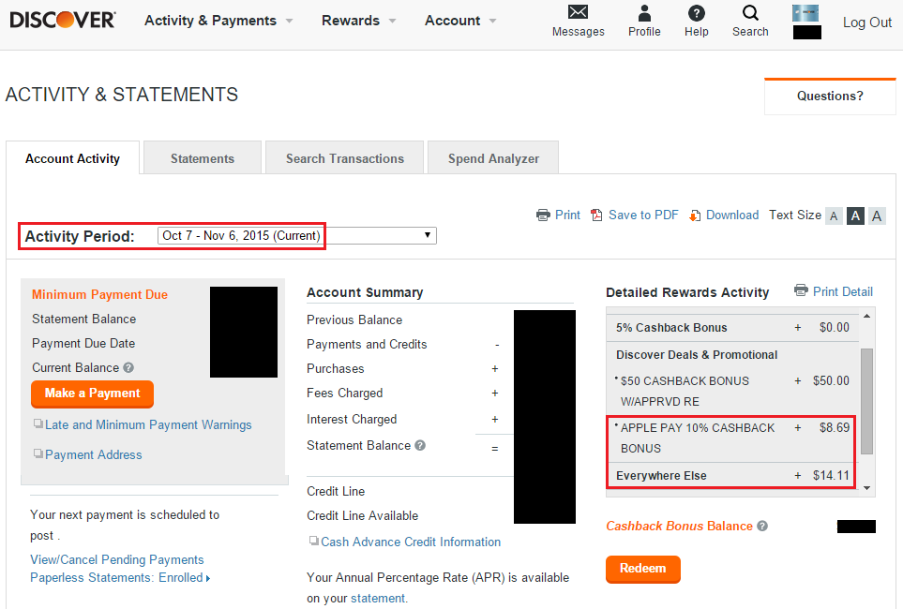
Task: Open the Activity Period dropdown
Action: coord(297,235)
